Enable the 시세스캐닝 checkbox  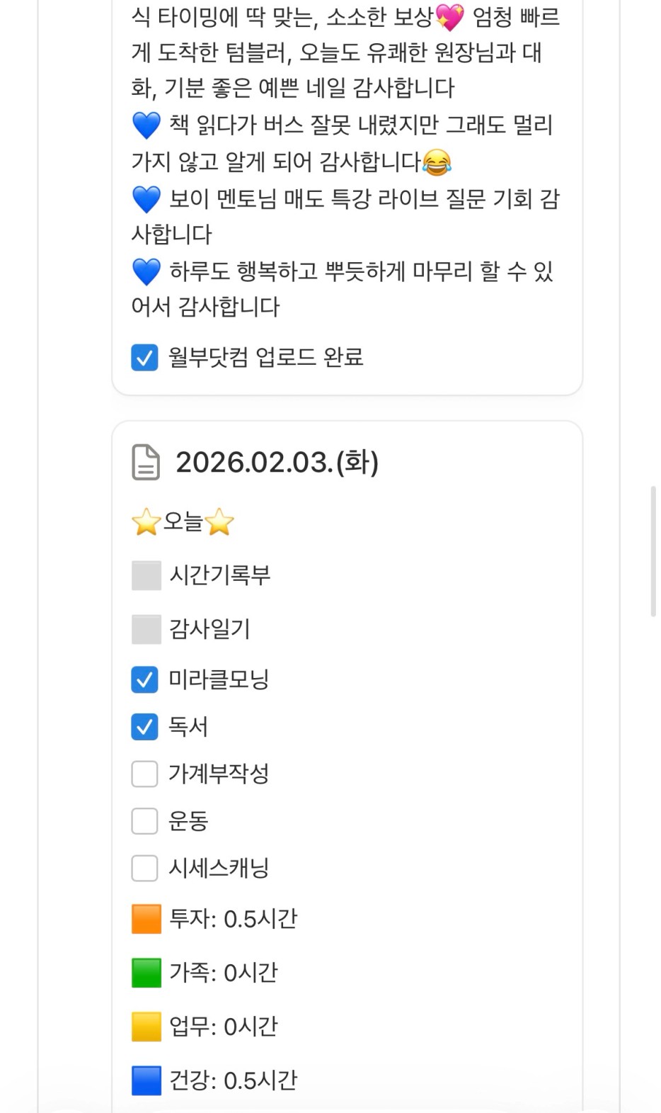coord(144,868)
